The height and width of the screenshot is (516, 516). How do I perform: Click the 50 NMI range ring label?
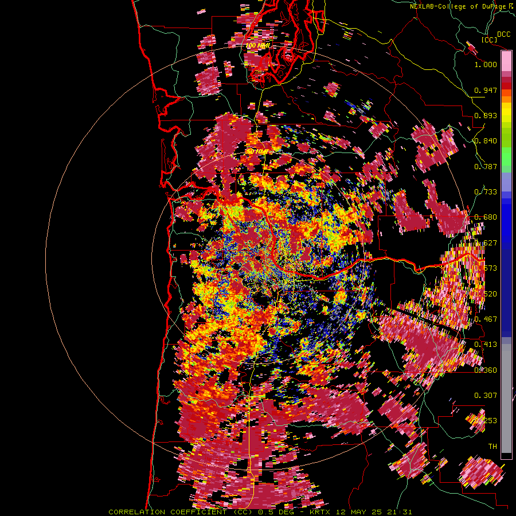(257, 151)
